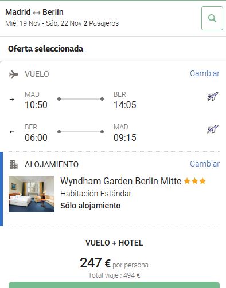This screenshot has height=288, width=226.
Task: Click the outbound right arrow icon
Action: [x=12, y=100]
